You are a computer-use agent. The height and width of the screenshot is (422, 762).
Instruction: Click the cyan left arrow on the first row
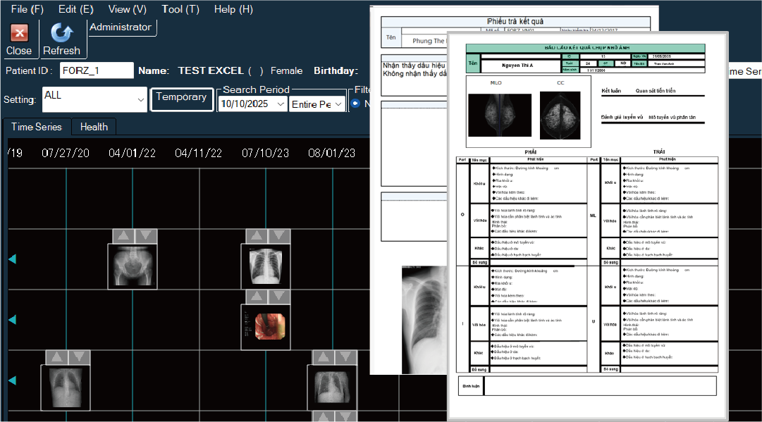(x=12, y=259)
